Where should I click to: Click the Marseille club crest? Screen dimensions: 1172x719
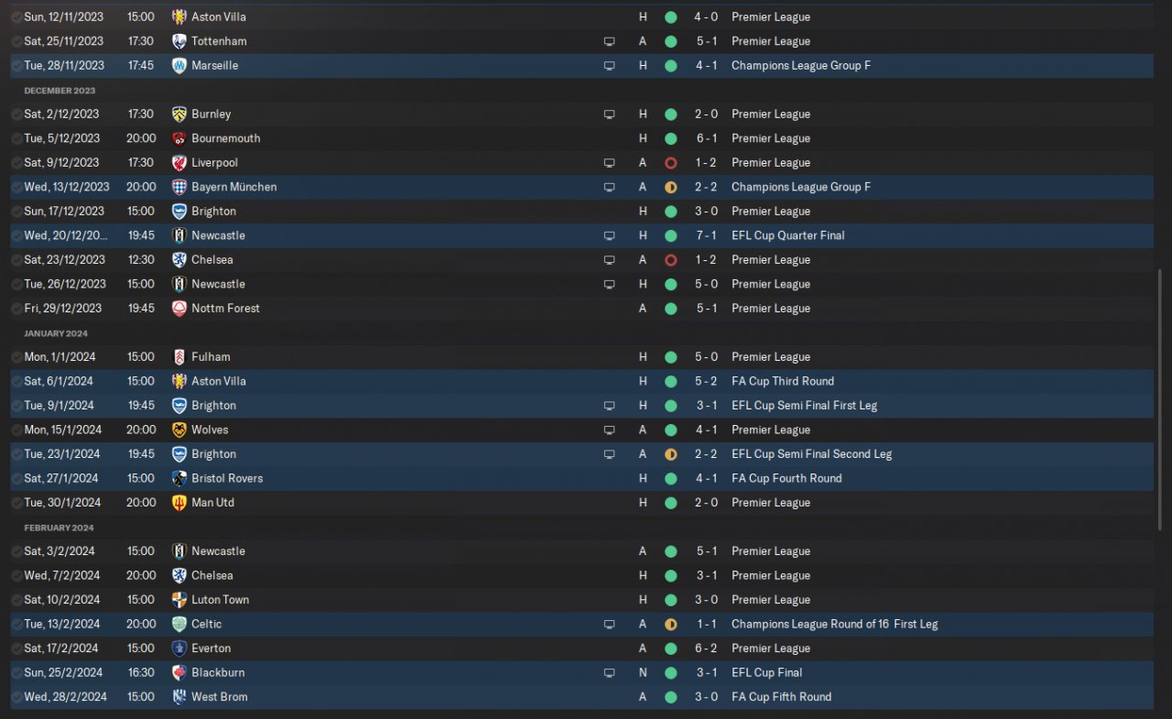pyautogui.click(x=179, y=66)
